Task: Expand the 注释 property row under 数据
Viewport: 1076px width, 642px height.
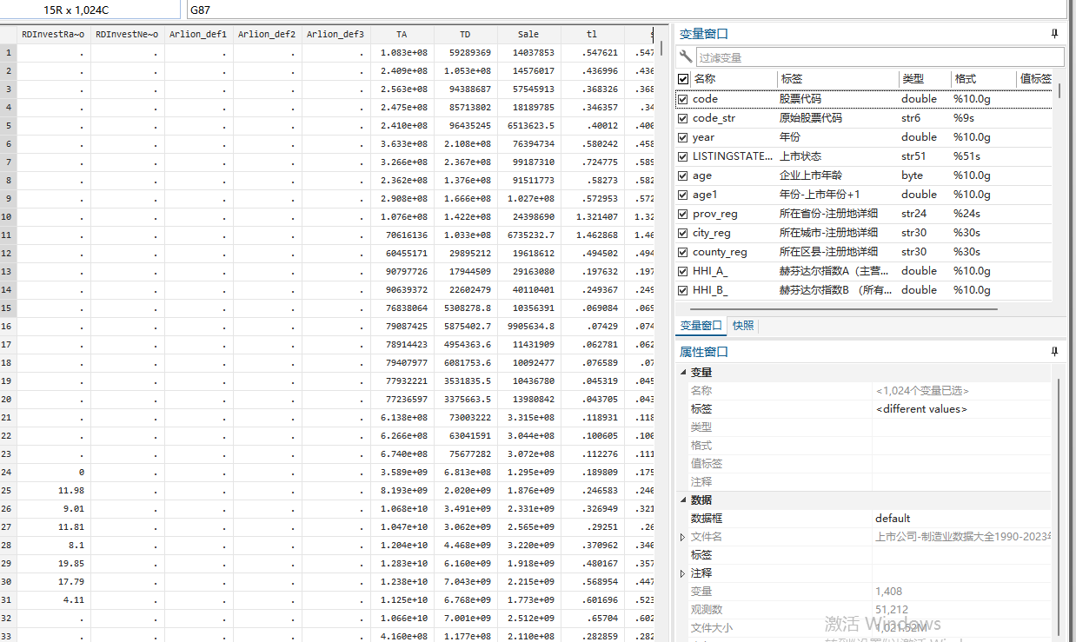Action: click(683, 573)
